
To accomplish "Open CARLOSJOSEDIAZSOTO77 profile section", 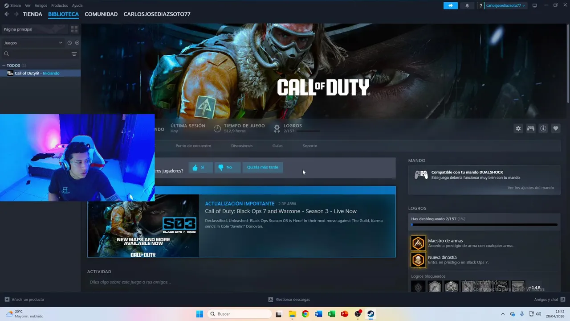I will (x=157, y=14).
